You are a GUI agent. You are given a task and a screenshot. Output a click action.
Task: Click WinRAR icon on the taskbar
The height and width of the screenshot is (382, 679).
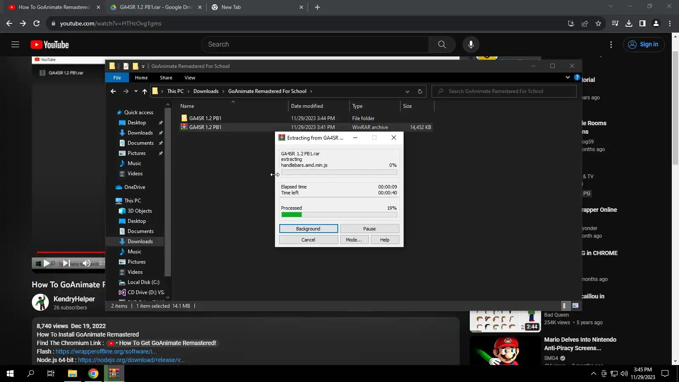pyautogui.click(x=114, y=374)
